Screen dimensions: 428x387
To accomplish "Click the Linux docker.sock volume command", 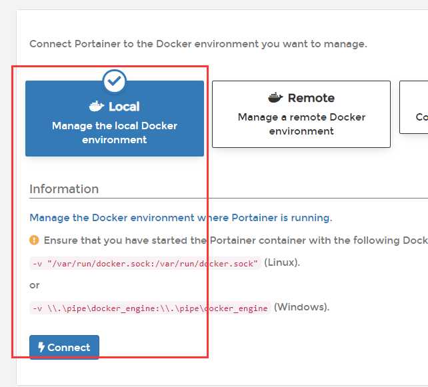I will coord(145,263).
